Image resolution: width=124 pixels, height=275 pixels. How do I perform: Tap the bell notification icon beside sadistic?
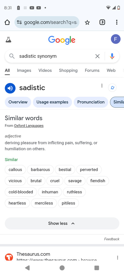tap(112, 88)
